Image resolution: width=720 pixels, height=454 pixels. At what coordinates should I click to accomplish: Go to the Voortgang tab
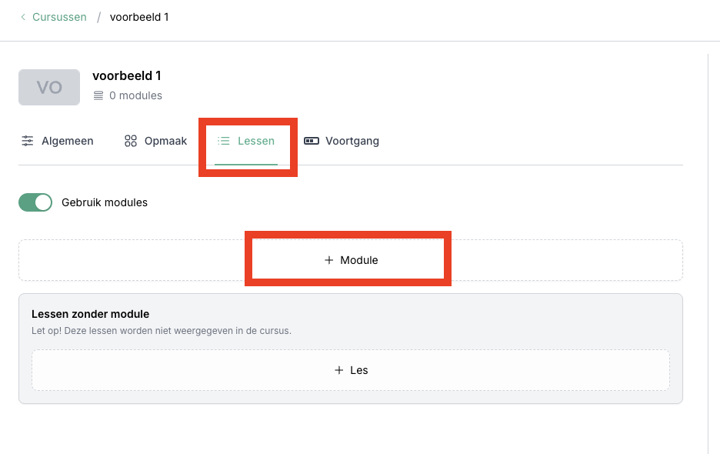pos(352,141)
